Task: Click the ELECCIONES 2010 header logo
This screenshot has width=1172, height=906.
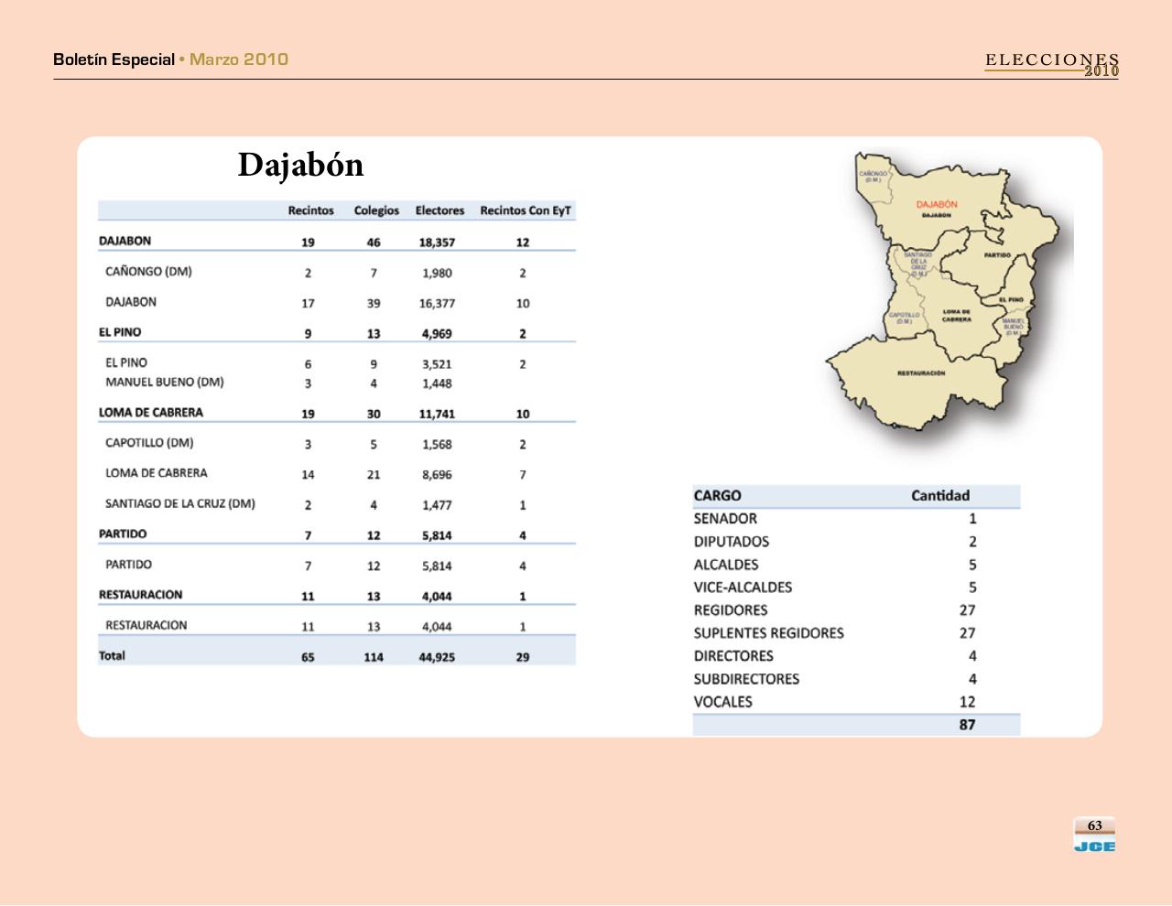Action: 1052,63
